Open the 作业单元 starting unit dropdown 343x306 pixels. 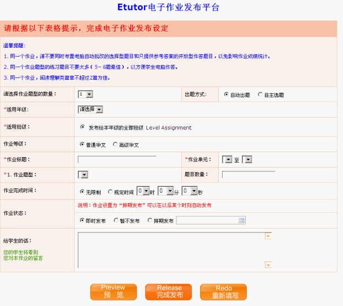point(227,159)
